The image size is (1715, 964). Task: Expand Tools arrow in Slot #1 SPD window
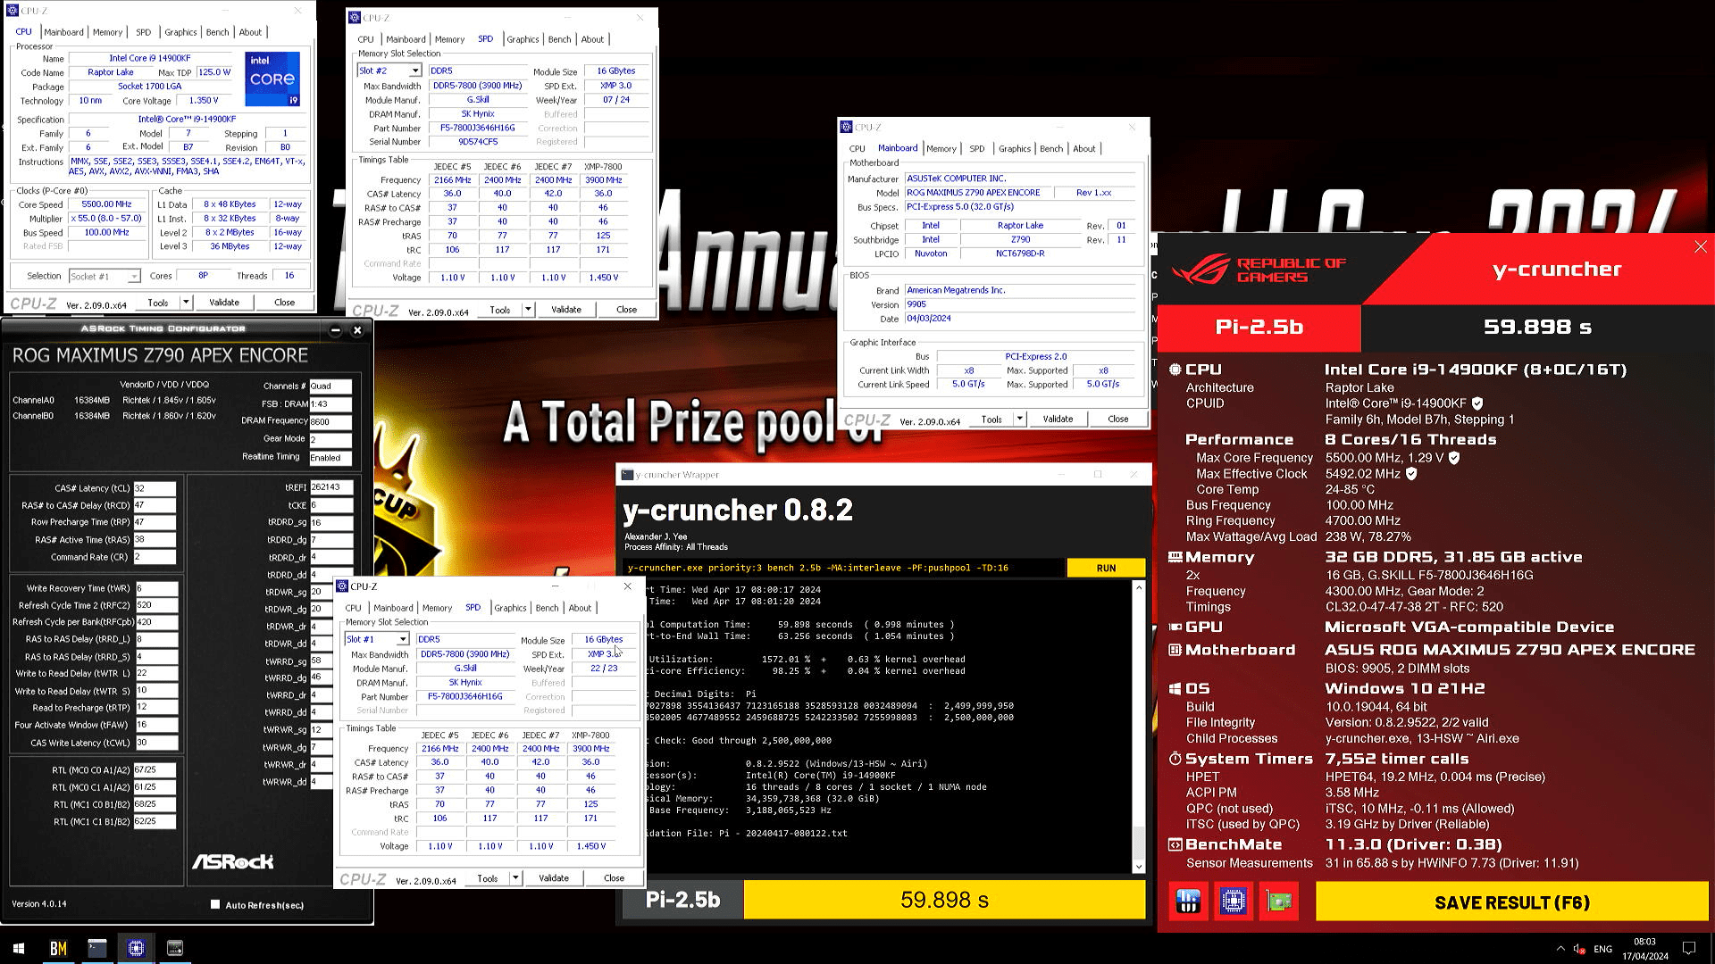(515, 878)
